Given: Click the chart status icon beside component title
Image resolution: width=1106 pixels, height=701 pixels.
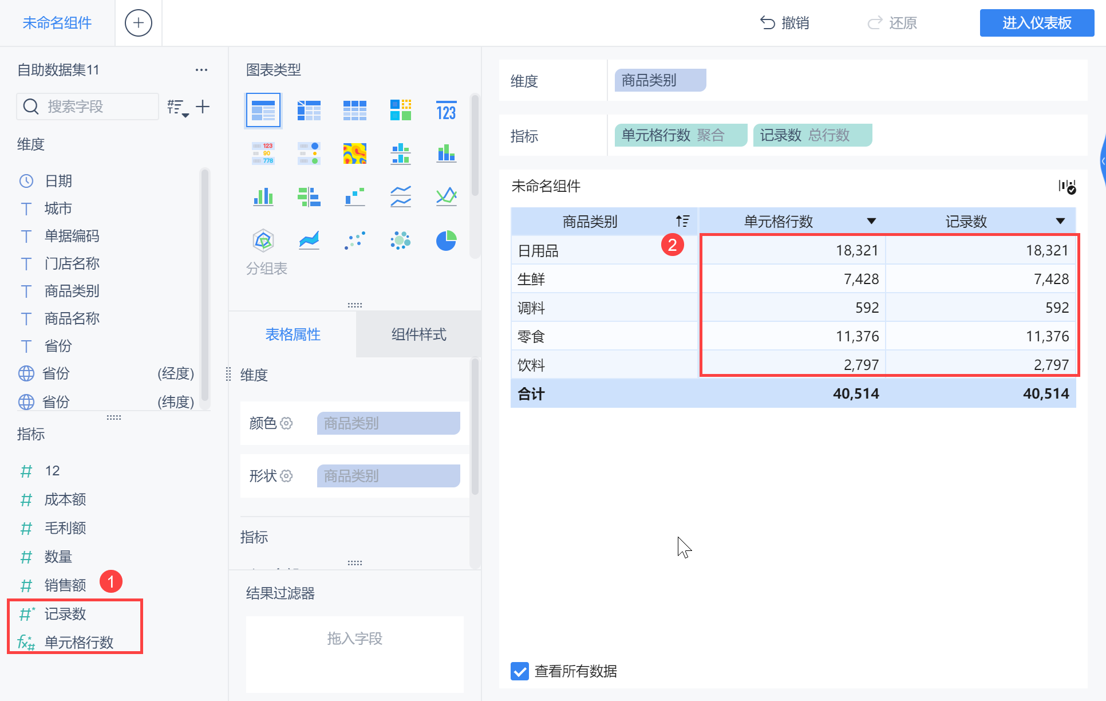Looking at the screenshot, I should coord(1066,187).
